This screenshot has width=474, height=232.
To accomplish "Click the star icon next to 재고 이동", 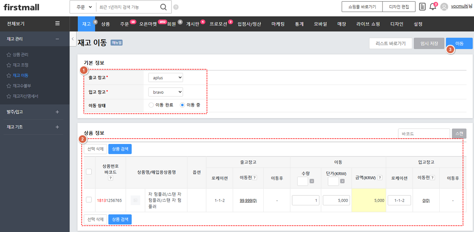I will [9, 75].
